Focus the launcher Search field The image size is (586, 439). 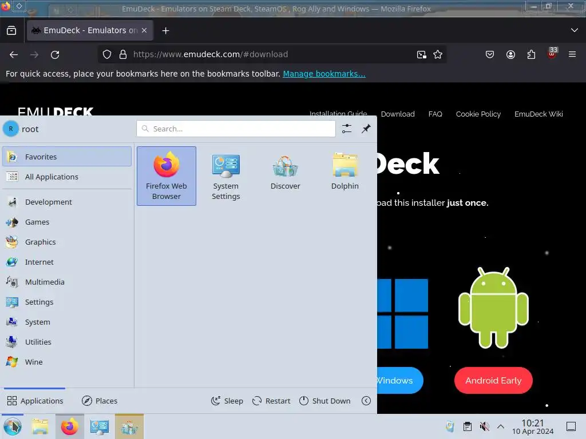click(x=236, y=129)
